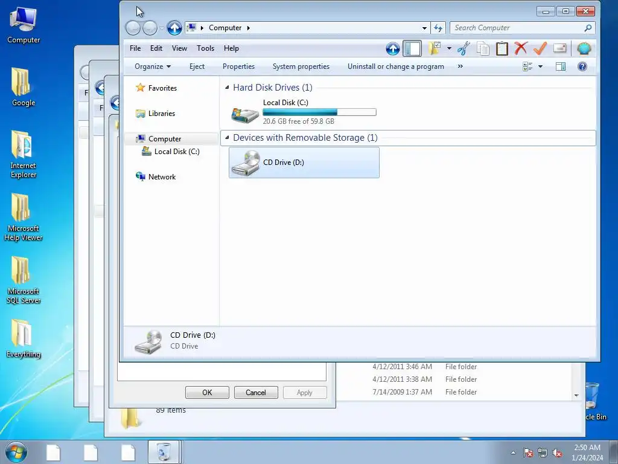Click the blue Up one level toolbar icon
Image resolution: width=618 pixels, height=464 pixels.
click(x=392, y=48)
